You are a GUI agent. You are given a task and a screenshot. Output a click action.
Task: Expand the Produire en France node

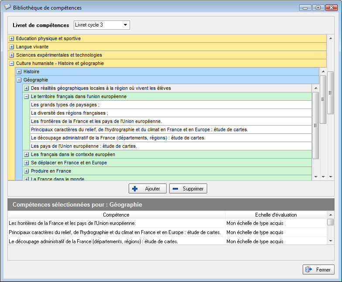click(x=26, y=171)
